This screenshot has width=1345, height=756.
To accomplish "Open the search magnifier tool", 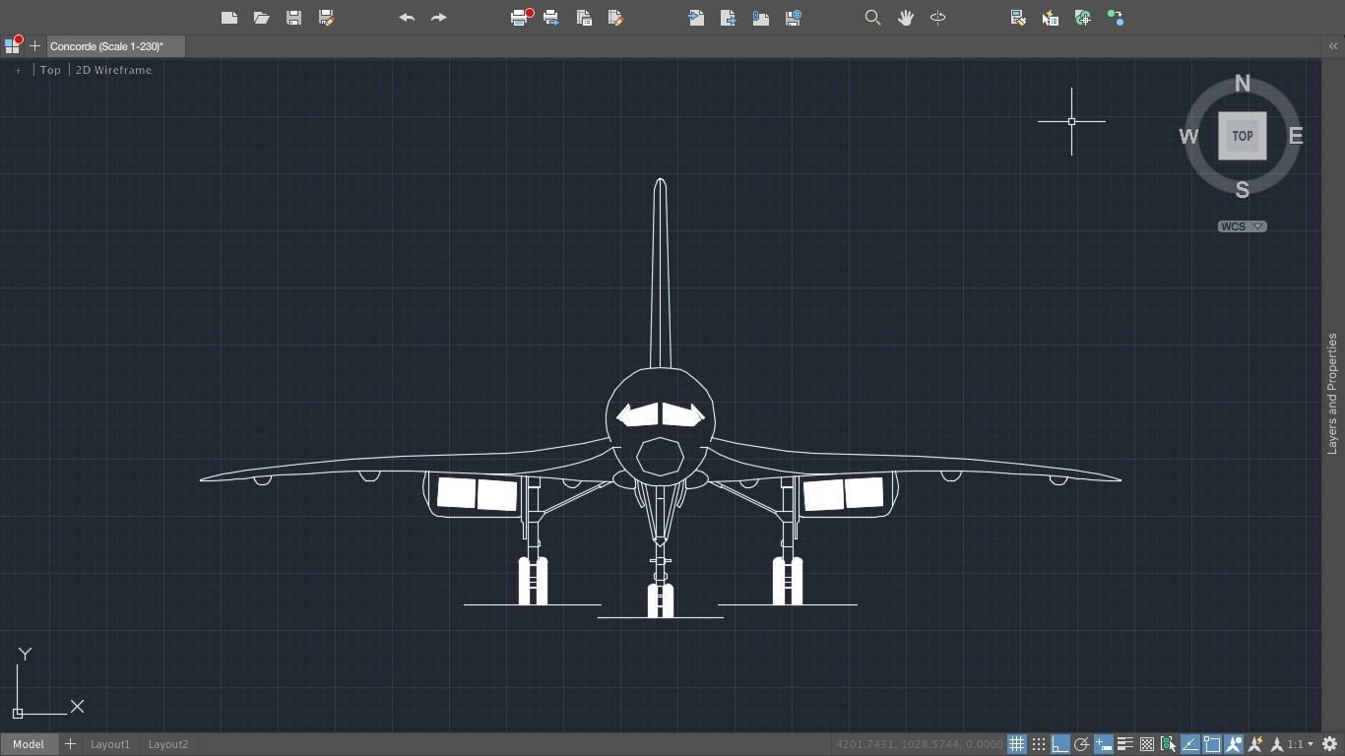I will (872, 17).
